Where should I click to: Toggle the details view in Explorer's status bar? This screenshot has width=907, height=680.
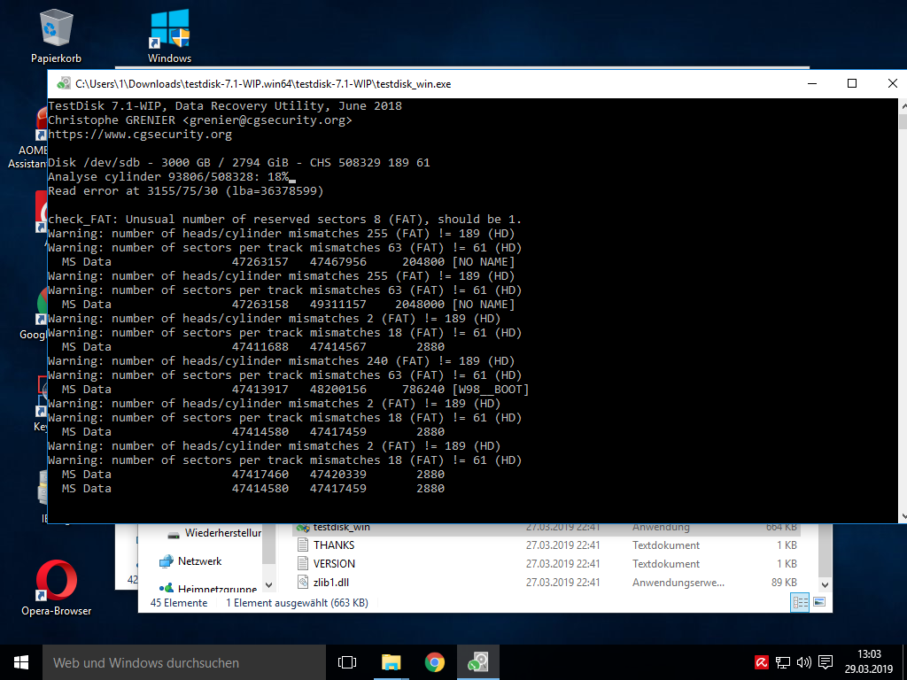point(800,602)
